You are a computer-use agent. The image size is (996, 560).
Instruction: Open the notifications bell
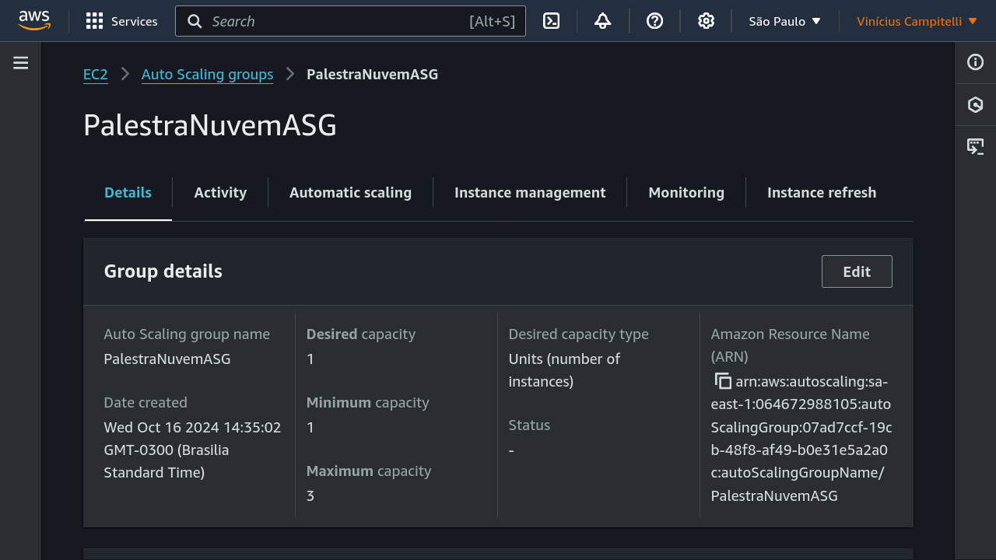point(602,21)
